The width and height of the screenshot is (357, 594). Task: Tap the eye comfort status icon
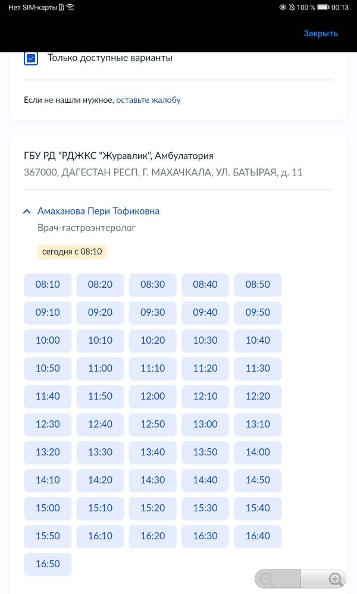(x=283, y=7)
